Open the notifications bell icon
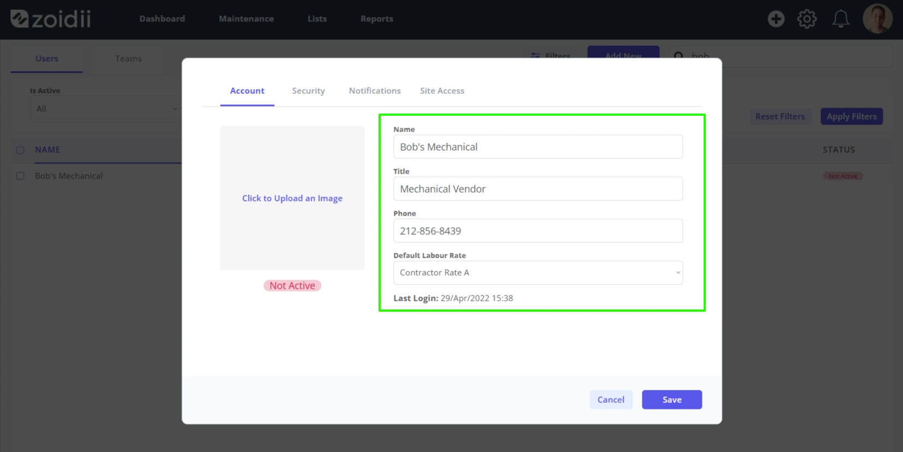 pyautogui.click(x=841, y=19)
